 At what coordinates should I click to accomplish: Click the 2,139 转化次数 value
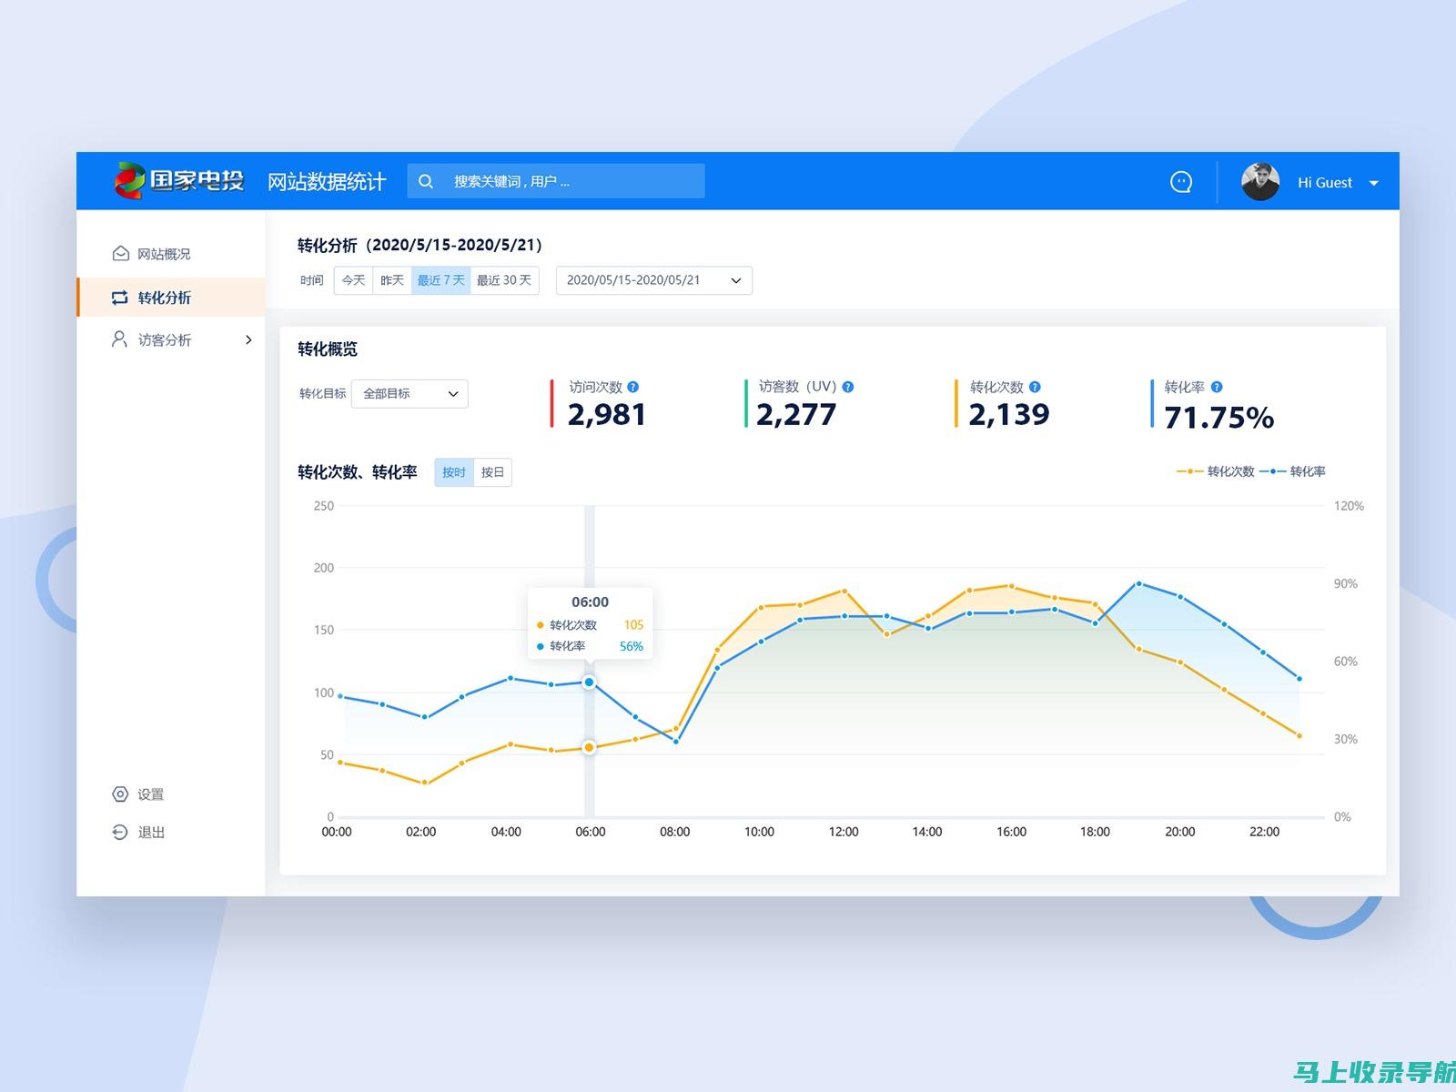1009,415
